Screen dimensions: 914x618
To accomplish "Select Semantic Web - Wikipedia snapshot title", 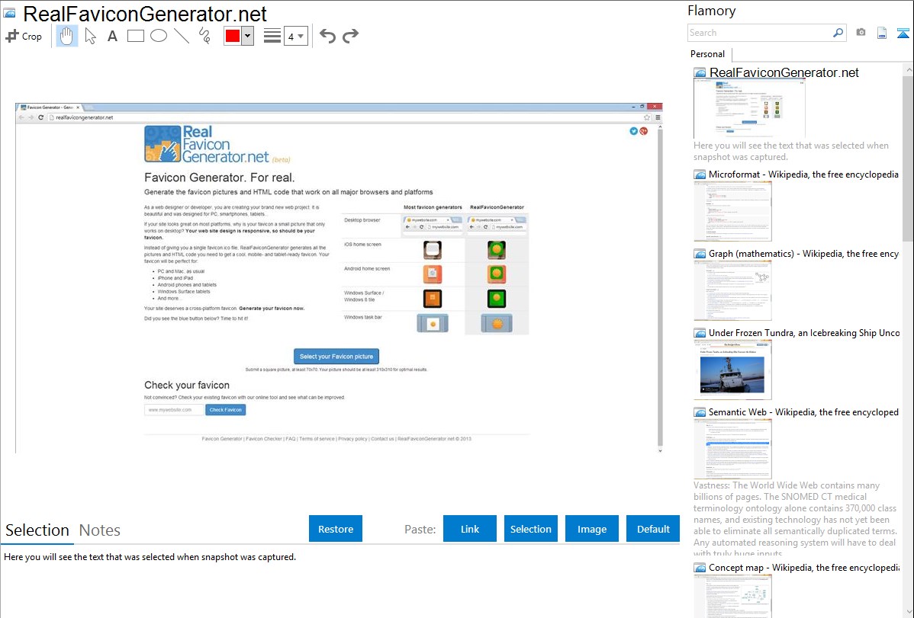I will click(x=803, y=411).
